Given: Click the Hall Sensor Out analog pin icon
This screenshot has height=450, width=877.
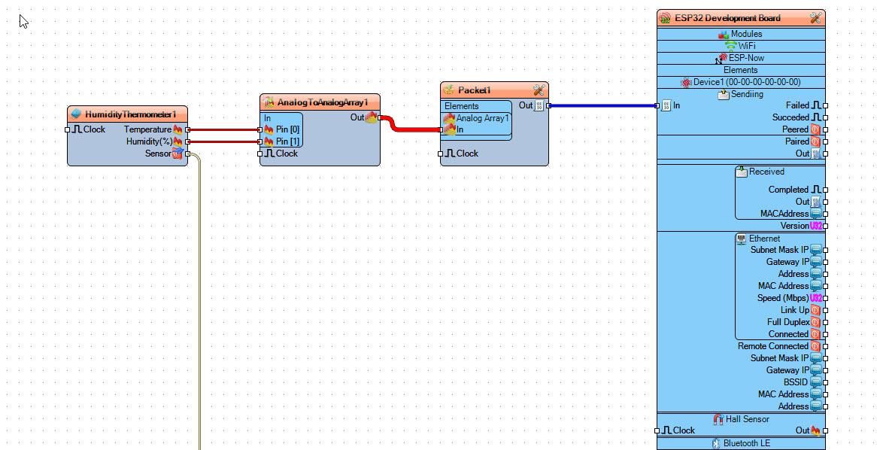Looking at the screenshot, I should (x=815, y=430).
